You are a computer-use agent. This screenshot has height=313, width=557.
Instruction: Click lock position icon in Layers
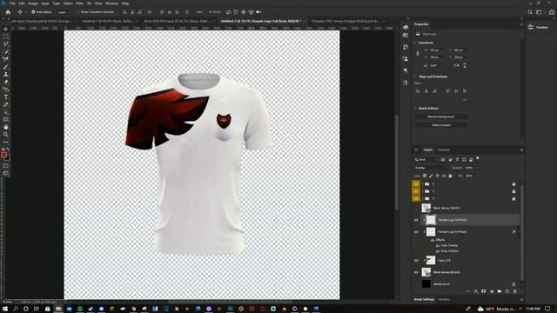click(x=437, y=176)
